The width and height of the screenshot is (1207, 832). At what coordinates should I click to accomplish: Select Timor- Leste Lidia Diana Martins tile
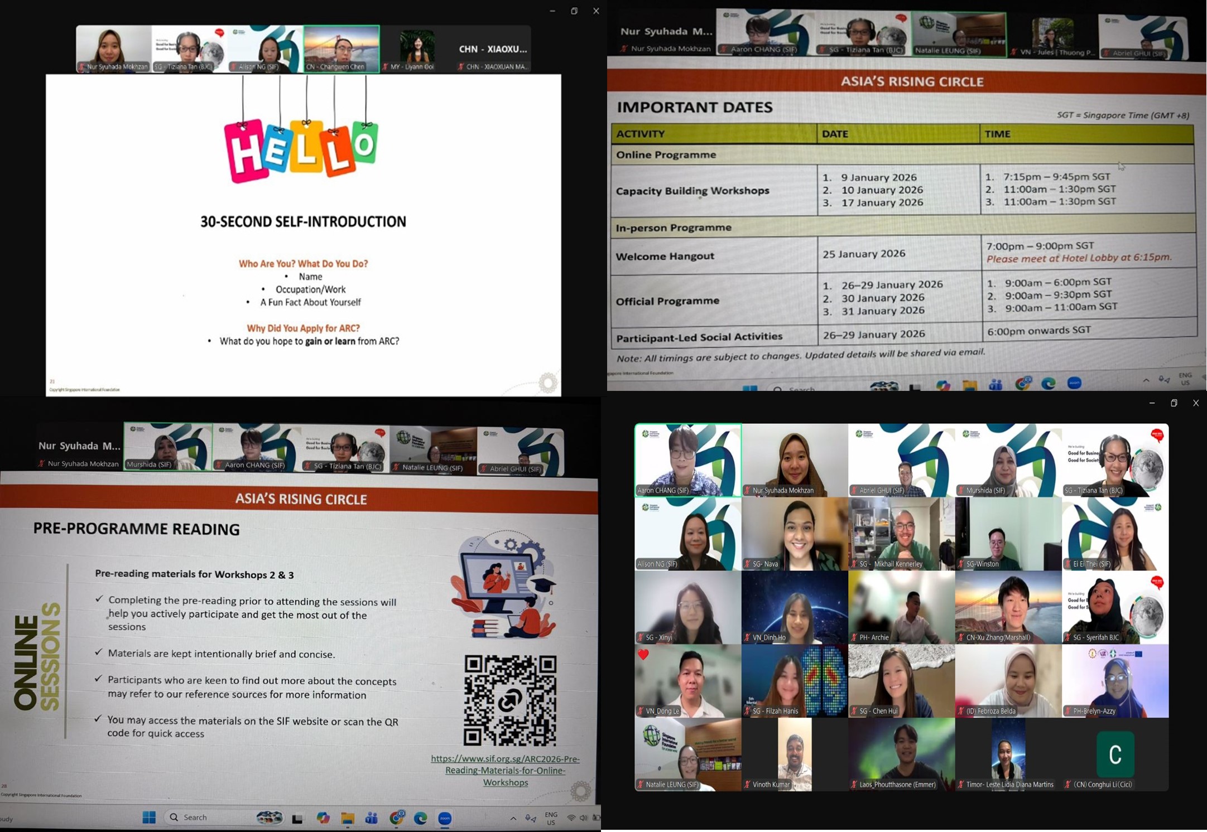[1008, 754]
